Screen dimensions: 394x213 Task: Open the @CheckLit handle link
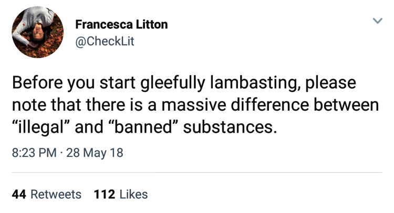click(x=105, y=41)
